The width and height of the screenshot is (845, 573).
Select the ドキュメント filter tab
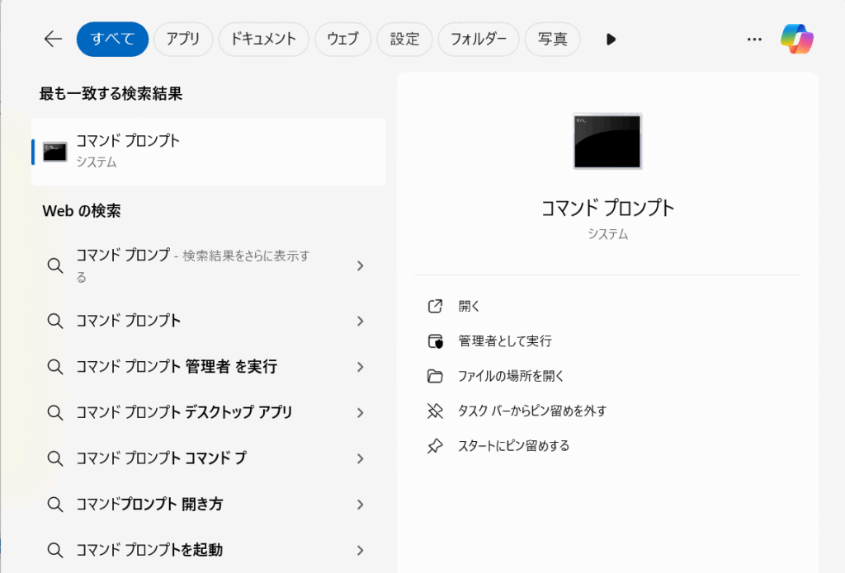click(x=264, y=39)
